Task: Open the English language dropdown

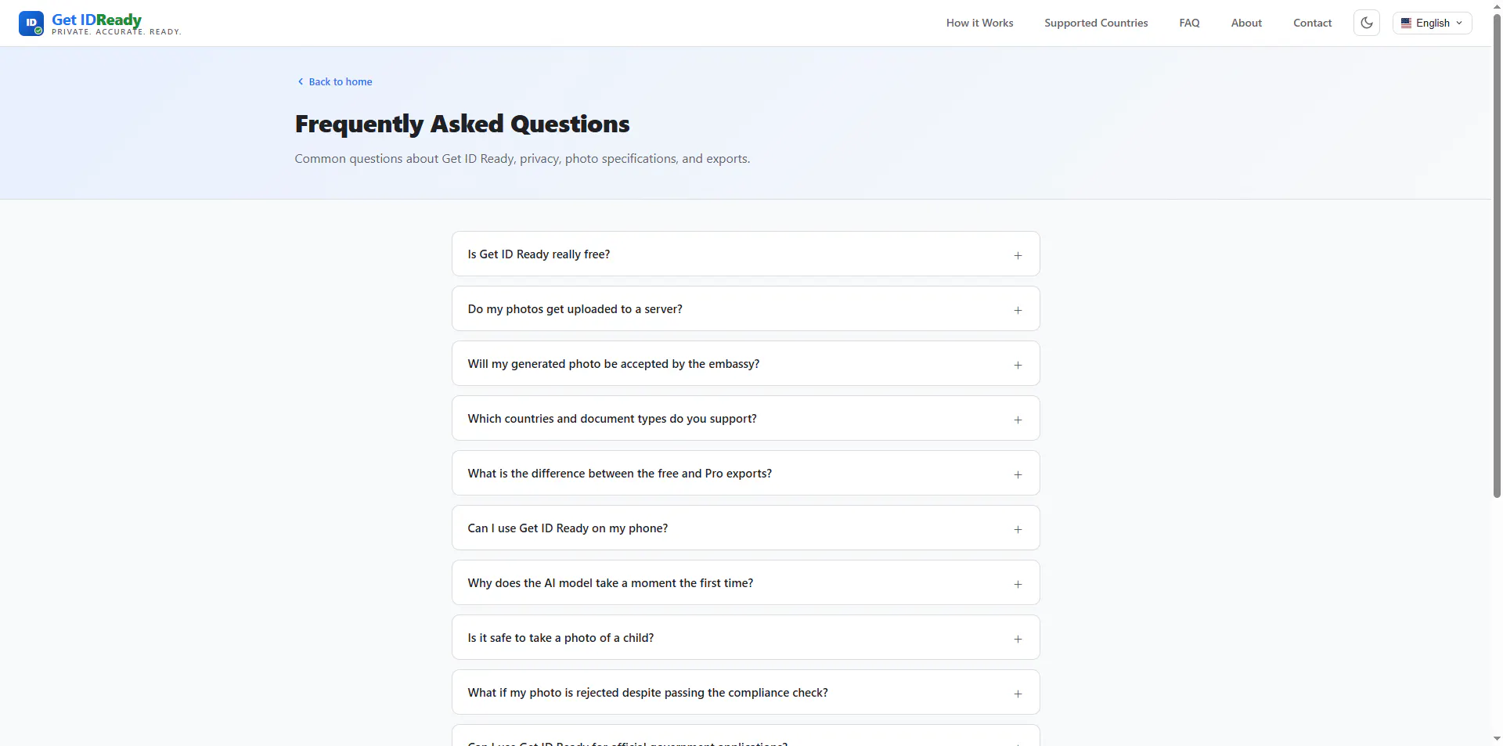Action: (1432, 23)
